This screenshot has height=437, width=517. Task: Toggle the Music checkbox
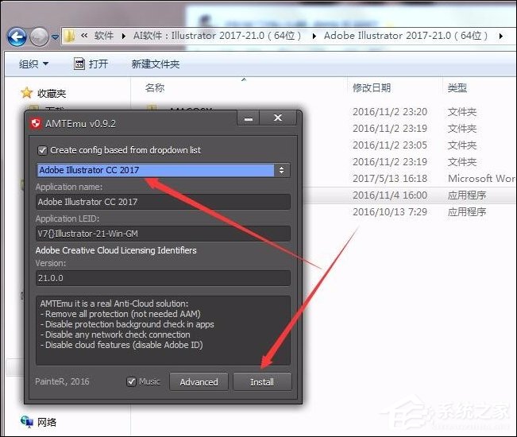coord(131,381)
